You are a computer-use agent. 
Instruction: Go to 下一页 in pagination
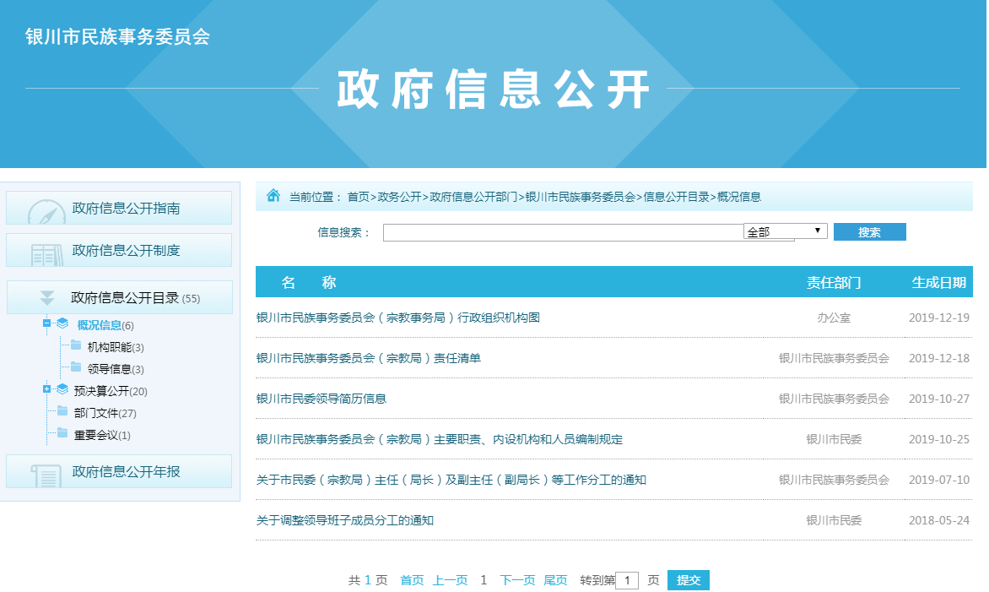click(517, 580)
